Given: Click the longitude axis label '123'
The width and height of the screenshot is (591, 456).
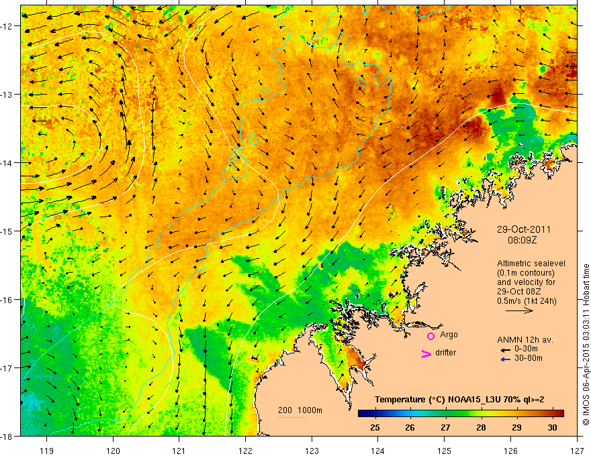Looking at the screenshot, I should (312, 451).
